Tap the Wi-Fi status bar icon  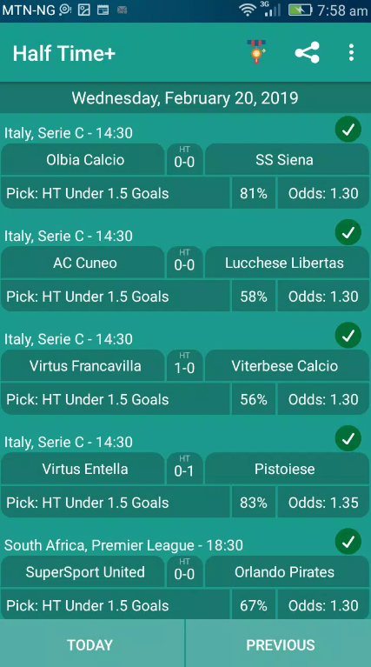click(248, 10)
